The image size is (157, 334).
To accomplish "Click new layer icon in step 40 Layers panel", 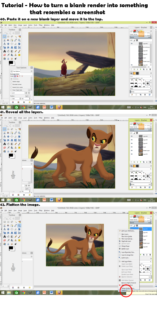I will click(131, 69).
